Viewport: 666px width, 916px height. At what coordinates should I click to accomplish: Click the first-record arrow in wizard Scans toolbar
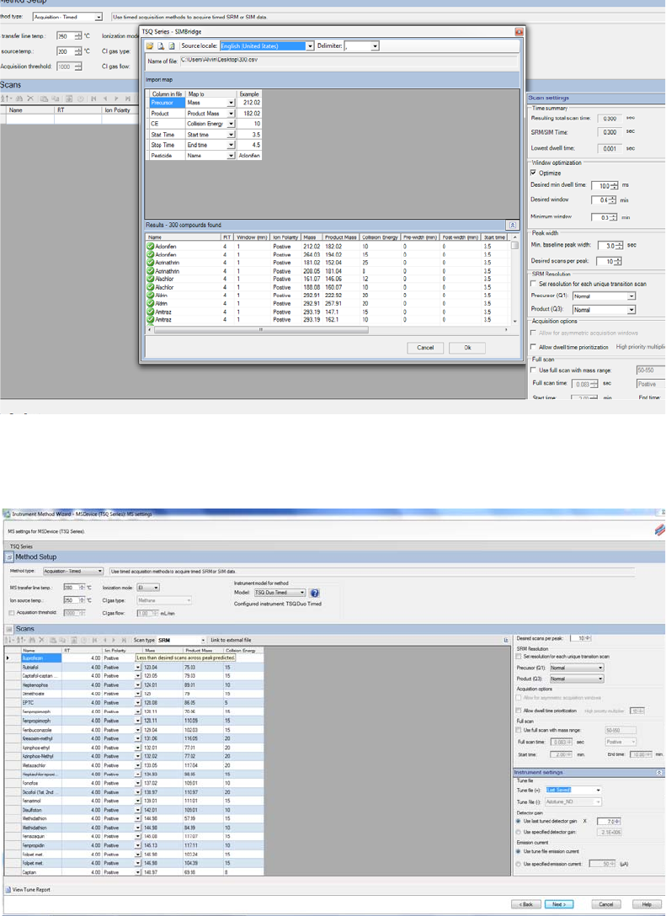pyautogui.click(x=94, y=640)
